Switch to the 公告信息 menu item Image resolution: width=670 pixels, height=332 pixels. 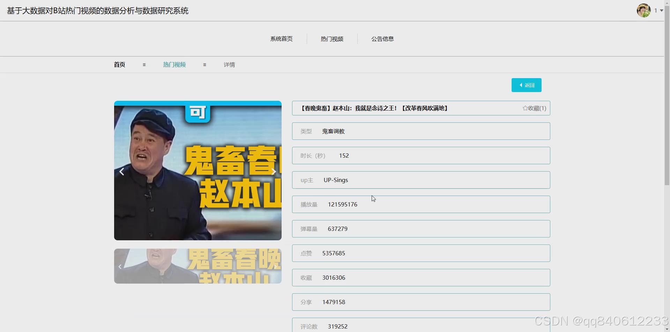point(382,39)
